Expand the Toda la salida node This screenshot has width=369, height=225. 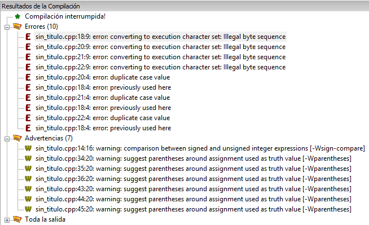coord(7,220)
